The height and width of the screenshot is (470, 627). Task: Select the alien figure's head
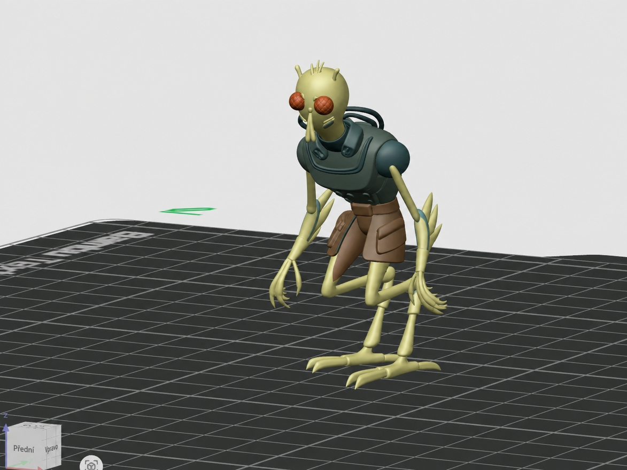pos(322,97)
